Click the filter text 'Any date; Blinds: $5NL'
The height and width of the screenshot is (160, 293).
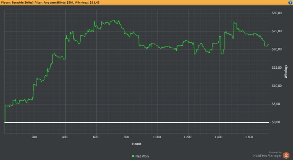pyautogui.click(x=59, y=3)
